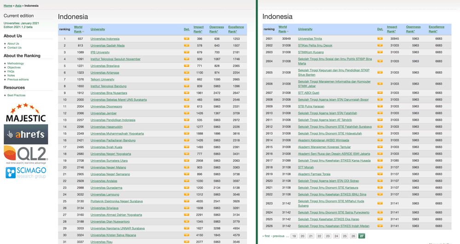Screen dimensions: 460x244
Task: Sort right table by Impact Rank
Action: pos(392,29)
